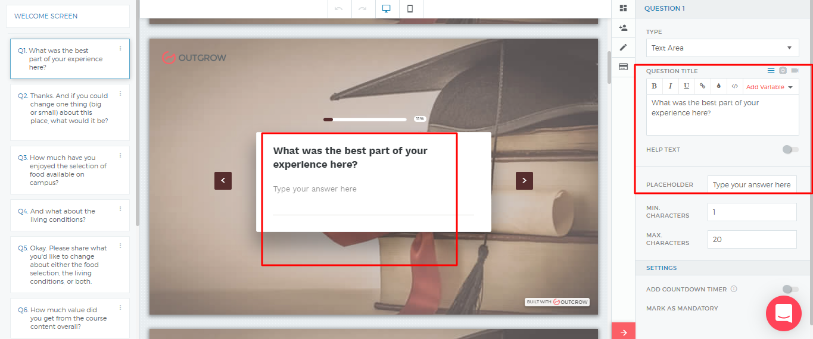The width and height of the screenshot is (813, 339).
Task: Switch to mobile preview mode
Action: [410, 9]
